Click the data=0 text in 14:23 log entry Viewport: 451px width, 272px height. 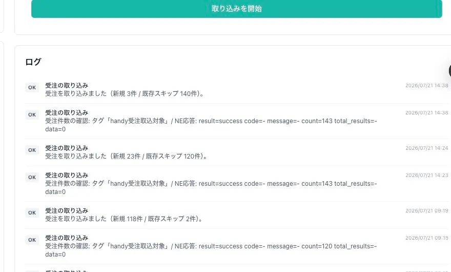55,192
